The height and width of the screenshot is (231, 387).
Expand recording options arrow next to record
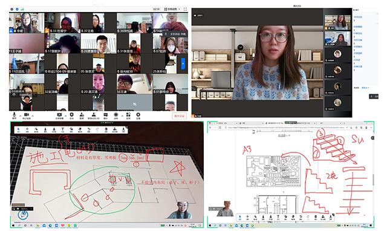coord(122,115)
